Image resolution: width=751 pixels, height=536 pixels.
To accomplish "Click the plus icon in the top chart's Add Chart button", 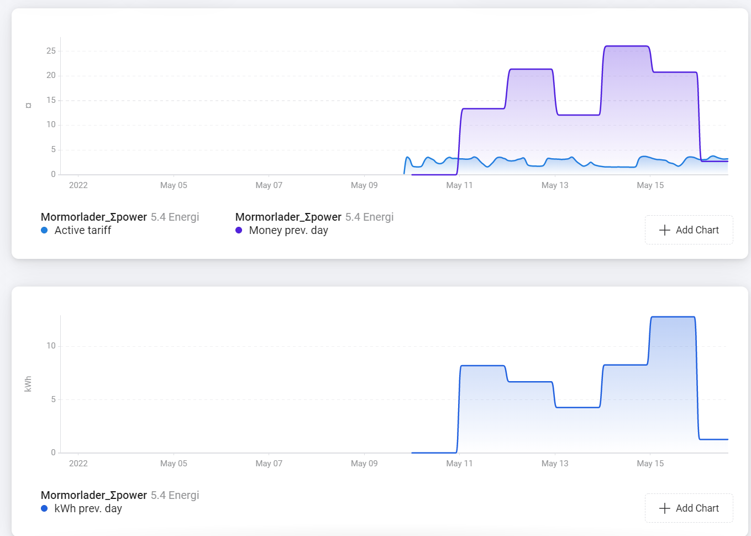I will coord(665,230).
